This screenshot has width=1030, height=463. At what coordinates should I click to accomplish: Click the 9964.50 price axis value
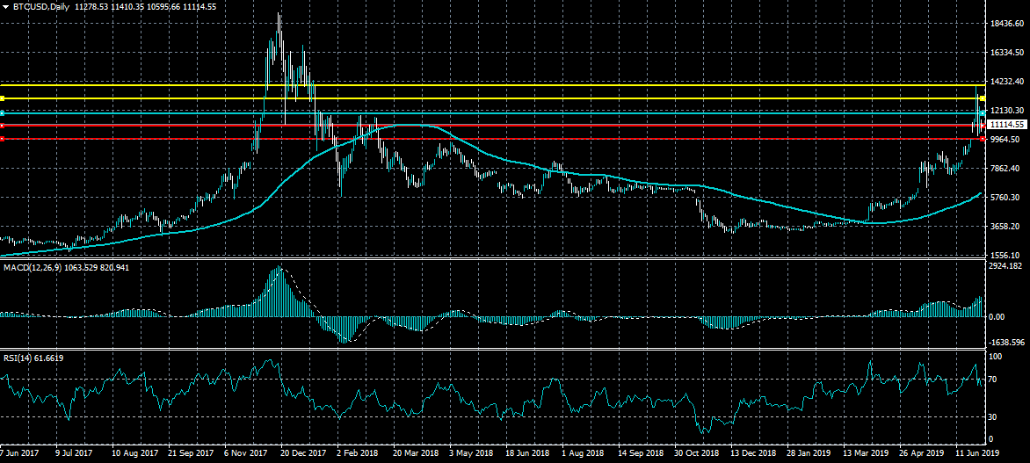coord(1007,139)
